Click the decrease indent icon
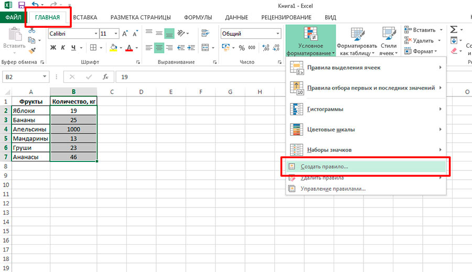This screenshot has height=272, width=472. click(181, 48)
